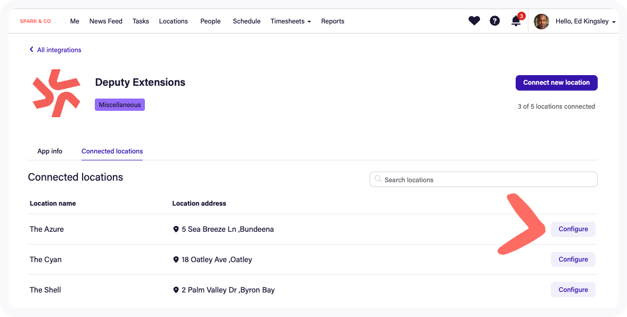Open the Me menu item
The height and width of the screenshot is (317, 627).
(x=75, y=21)
